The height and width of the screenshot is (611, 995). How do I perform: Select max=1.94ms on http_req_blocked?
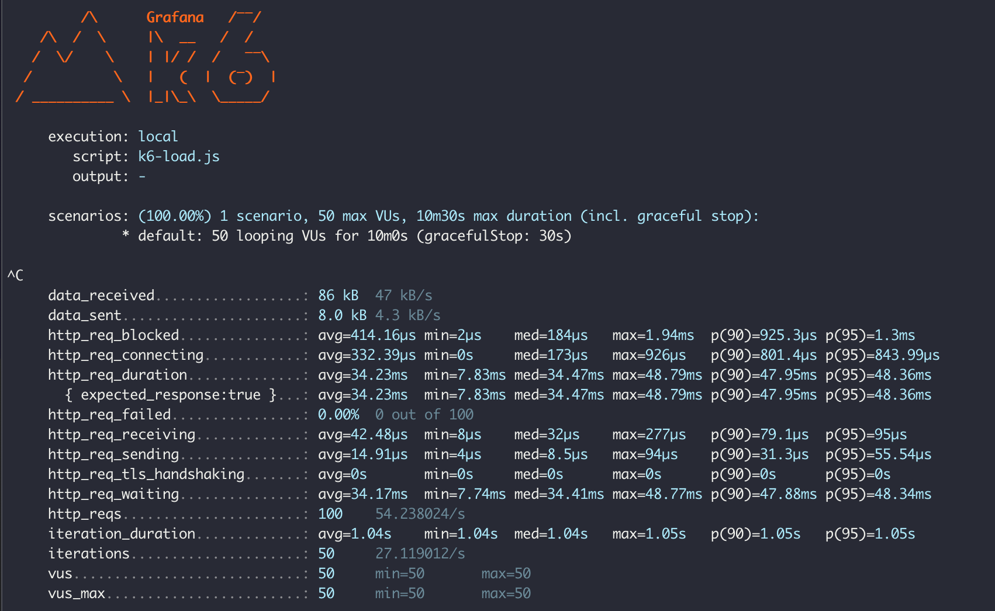tap(653, 335)
